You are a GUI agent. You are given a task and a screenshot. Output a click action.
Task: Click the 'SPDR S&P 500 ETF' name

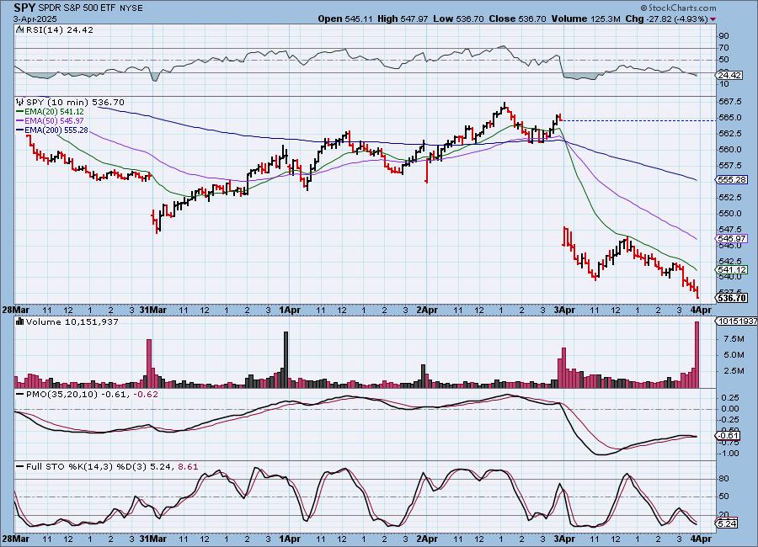[x=75, y=8]
